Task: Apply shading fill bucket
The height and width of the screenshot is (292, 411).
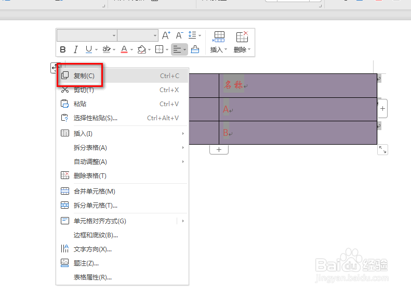Action: pos(142,49)
